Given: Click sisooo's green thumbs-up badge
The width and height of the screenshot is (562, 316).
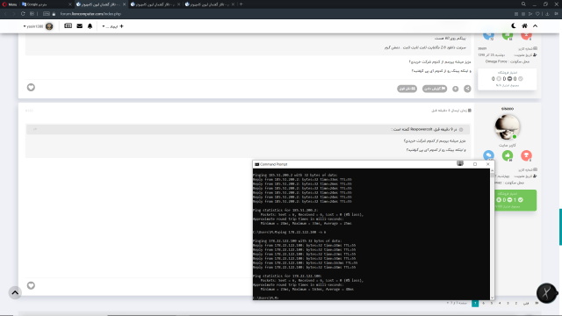Looking at the screenshot, I should click(x=508, y=155).
